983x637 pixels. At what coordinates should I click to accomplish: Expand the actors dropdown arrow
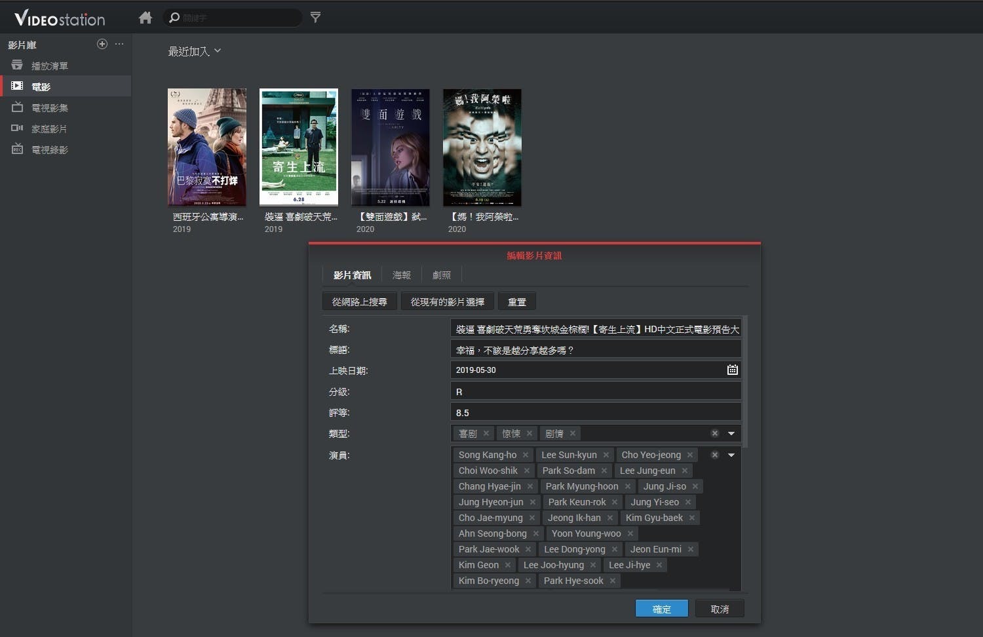[x=731, y=455]
